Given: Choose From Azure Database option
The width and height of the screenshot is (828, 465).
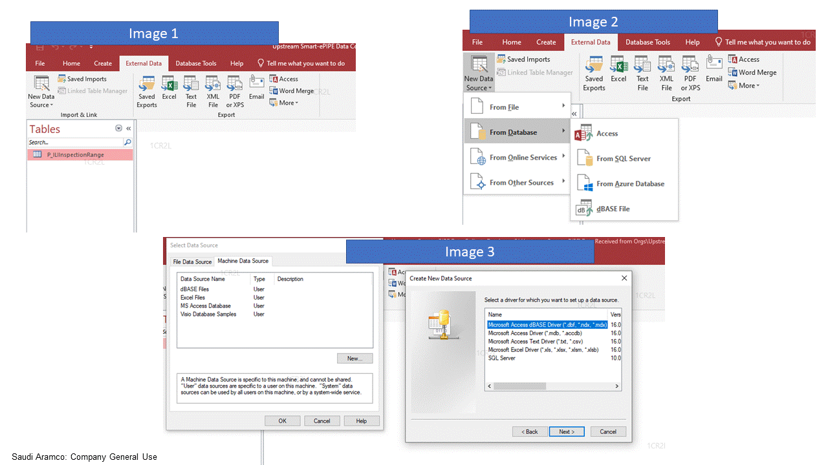Looking at the screenshot, I should point(624,183).
